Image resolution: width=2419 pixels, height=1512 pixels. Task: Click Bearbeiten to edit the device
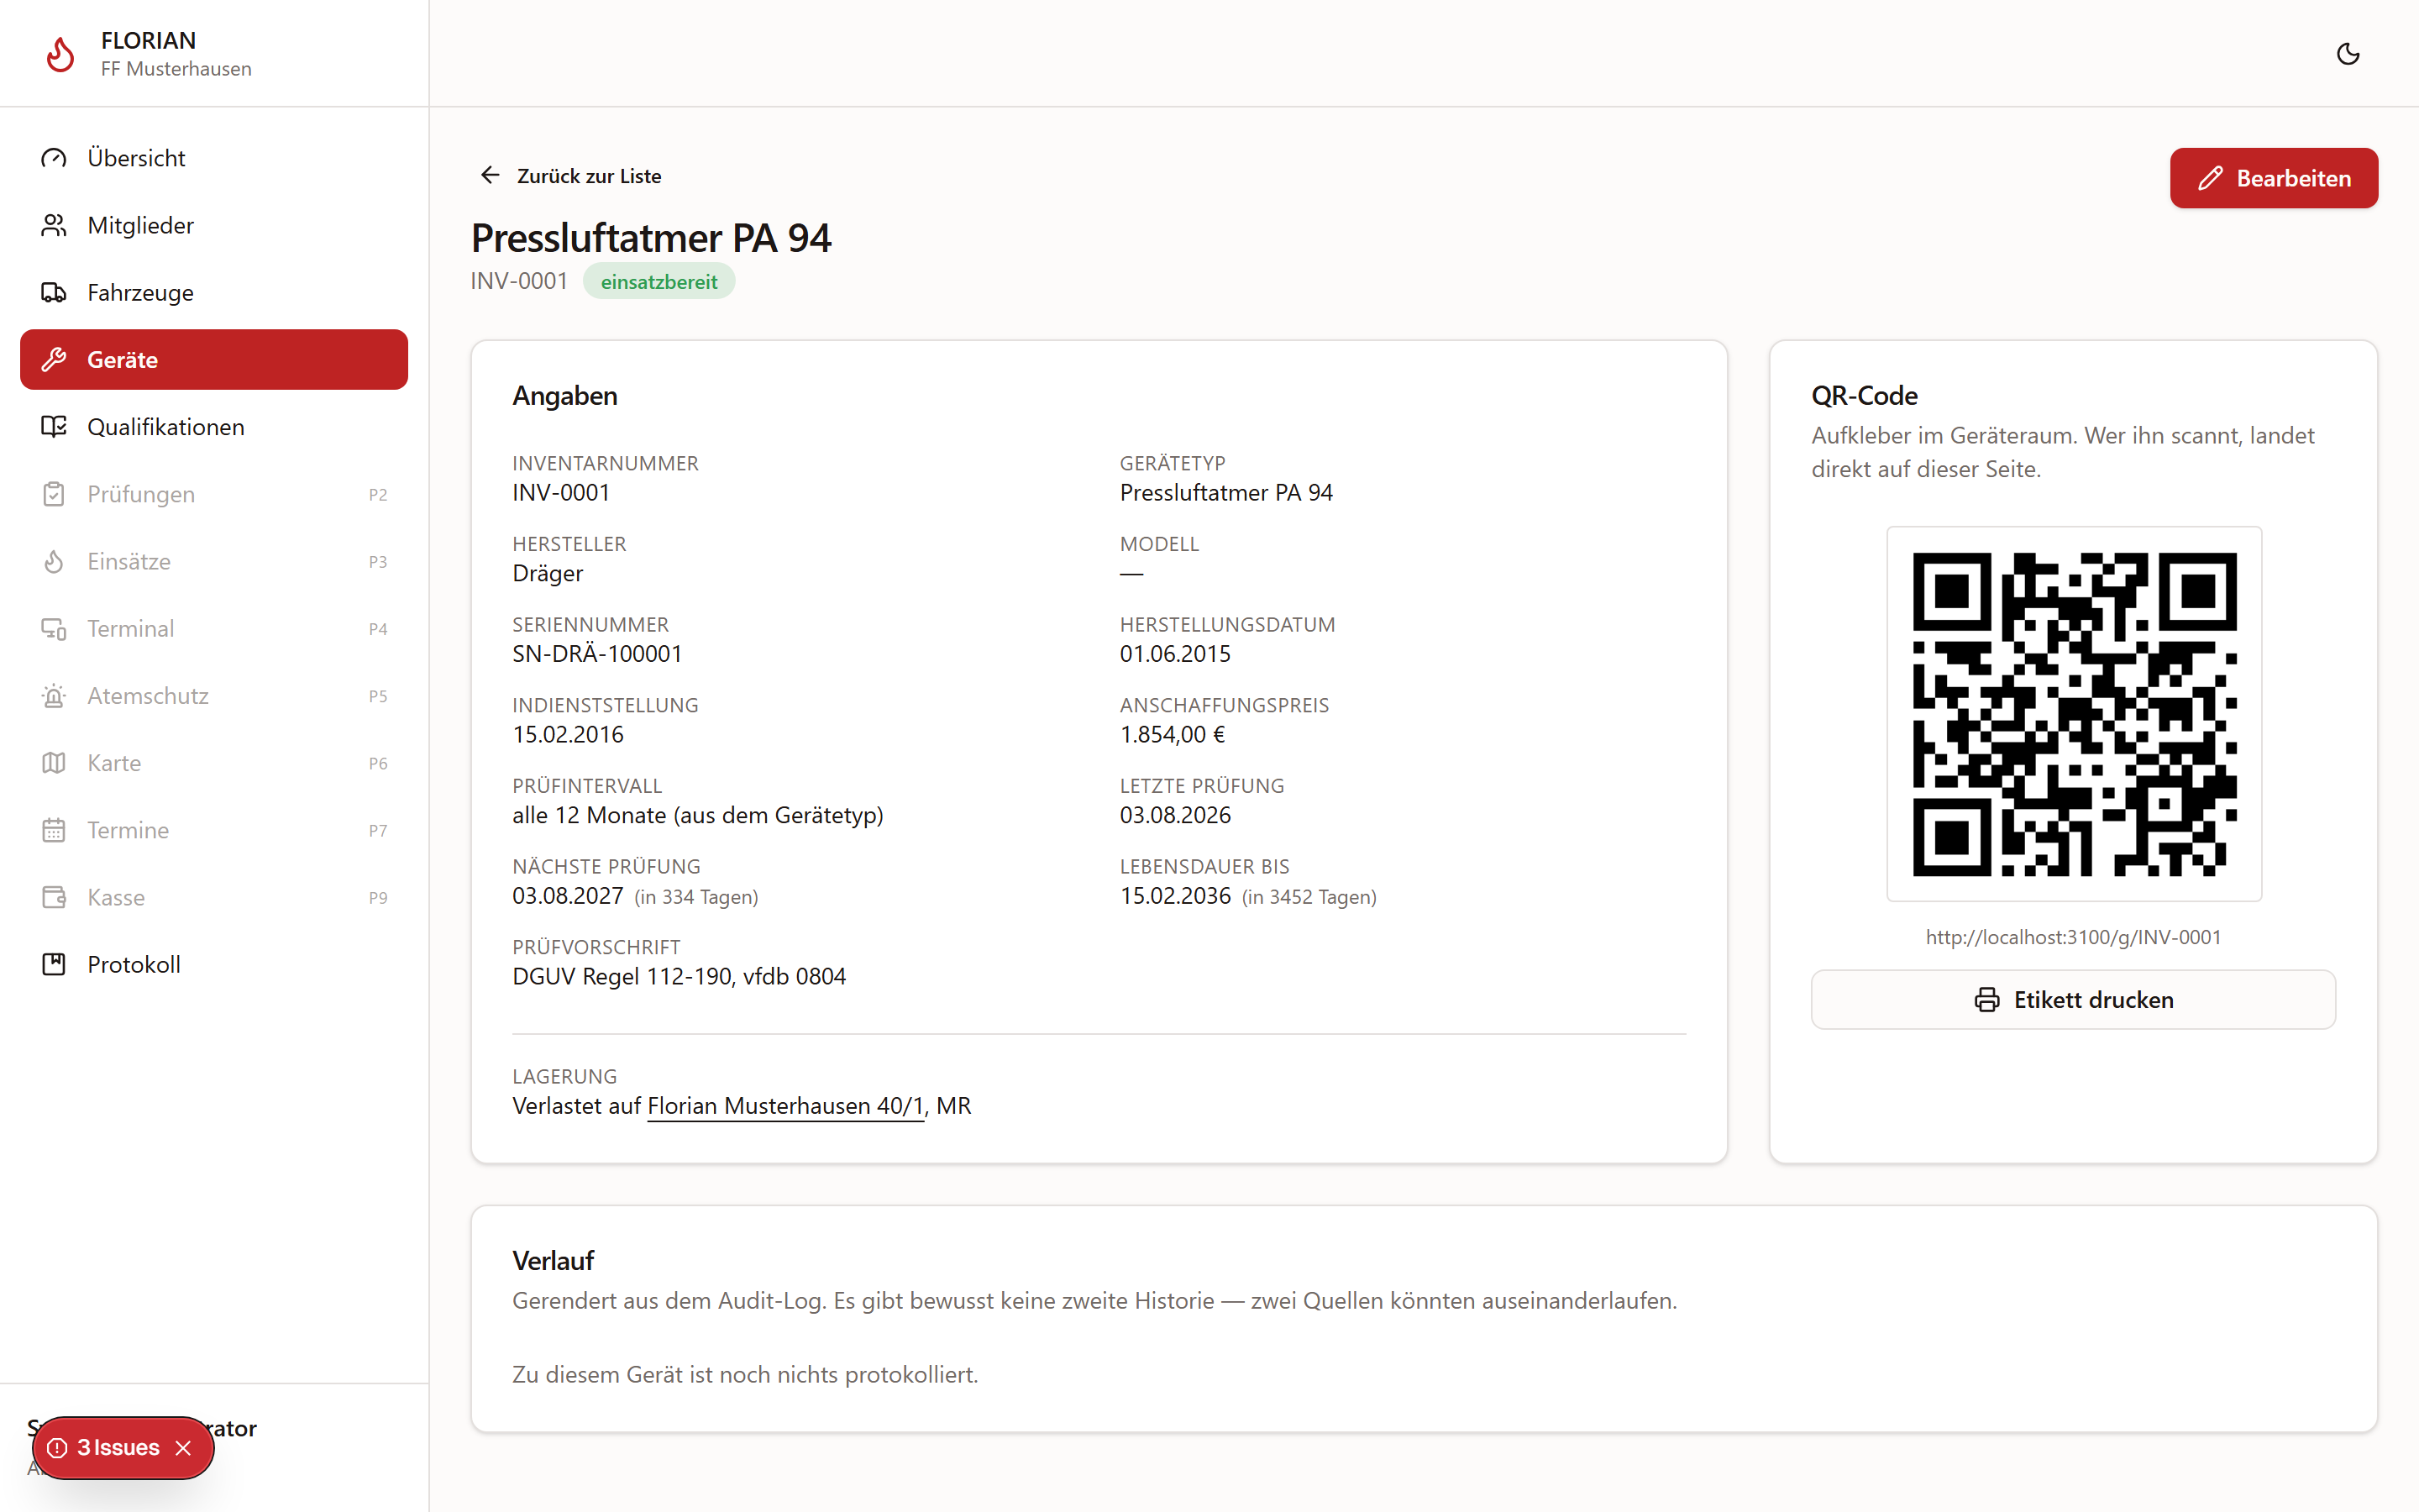[x=2273, y=178]
